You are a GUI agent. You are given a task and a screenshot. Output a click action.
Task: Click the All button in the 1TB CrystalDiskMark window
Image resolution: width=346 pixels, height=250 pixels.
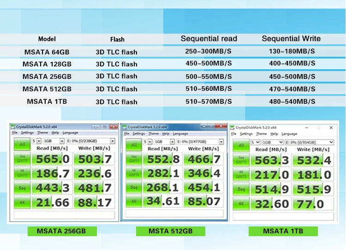tap(241, 145)
